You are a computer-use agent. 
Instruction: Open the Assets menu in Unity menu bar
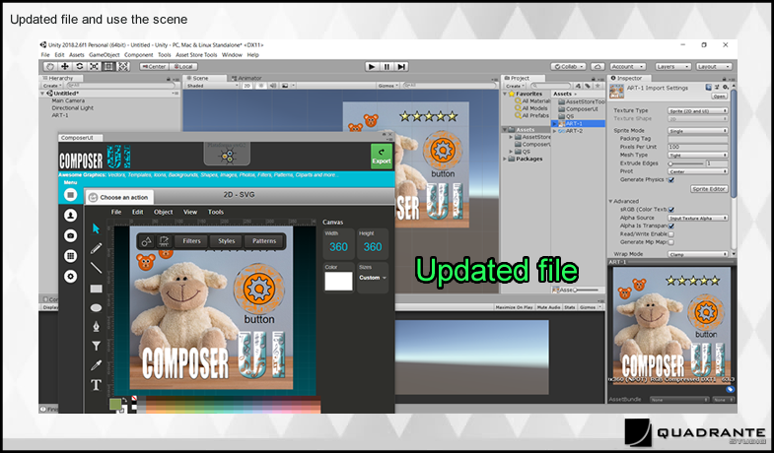pyautogui.click(x=77, y=55)
